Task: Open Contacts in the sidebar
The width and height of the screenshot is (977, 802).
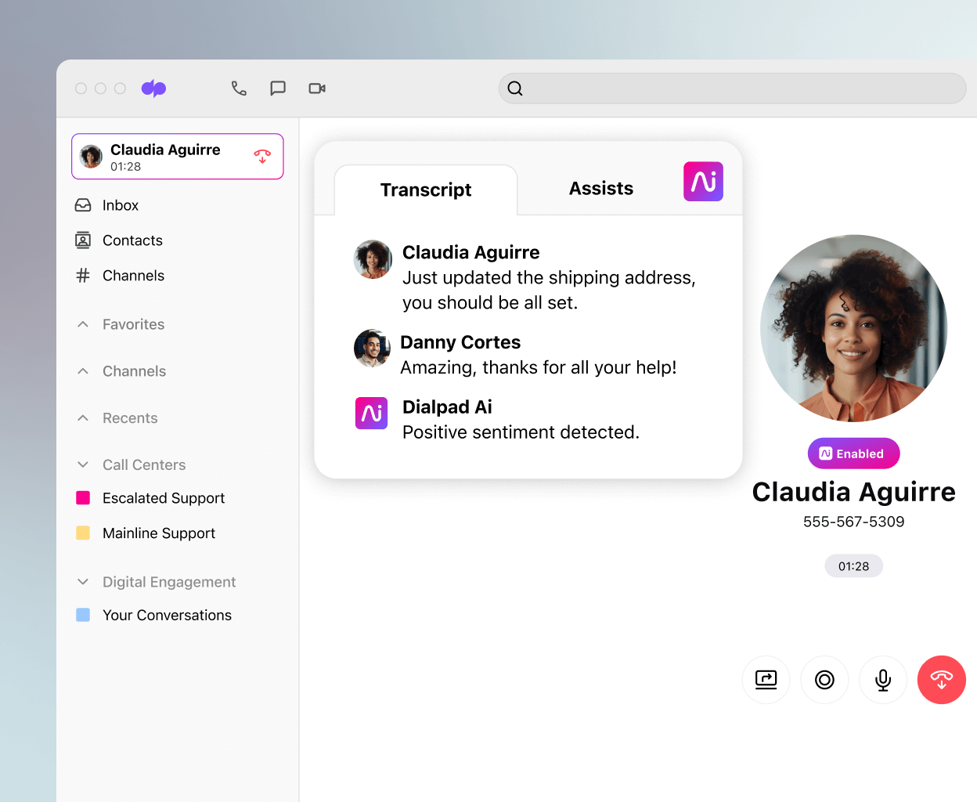Action: pyautogui.click(x=132, y=240)
